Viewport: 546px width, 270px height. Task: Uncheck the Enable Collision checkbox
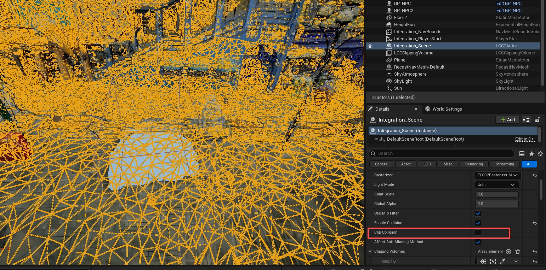pyautogui.click(x=478, y=223)
